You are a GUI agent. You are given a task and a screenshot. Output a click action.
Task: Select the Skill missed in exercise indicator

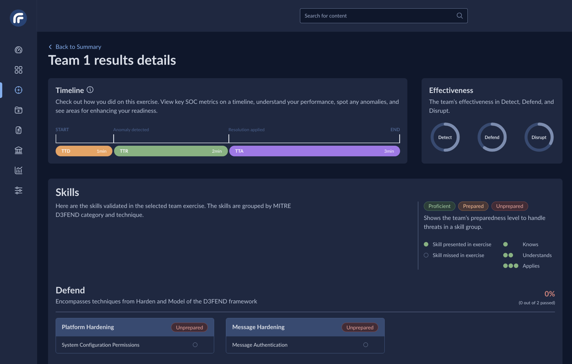click(x=426, y=255)
